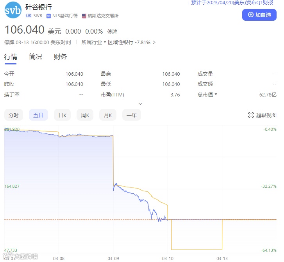Switch to the 简况 tab
284x262 pixels.
point(36,57)
